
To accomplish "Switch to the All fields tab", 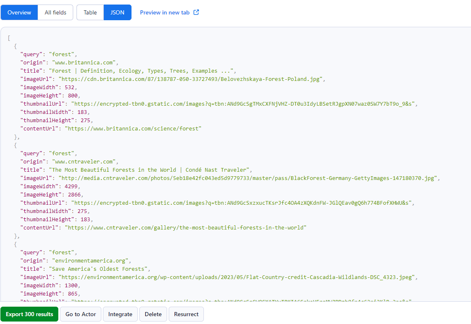I will click(x=55, y=12).
